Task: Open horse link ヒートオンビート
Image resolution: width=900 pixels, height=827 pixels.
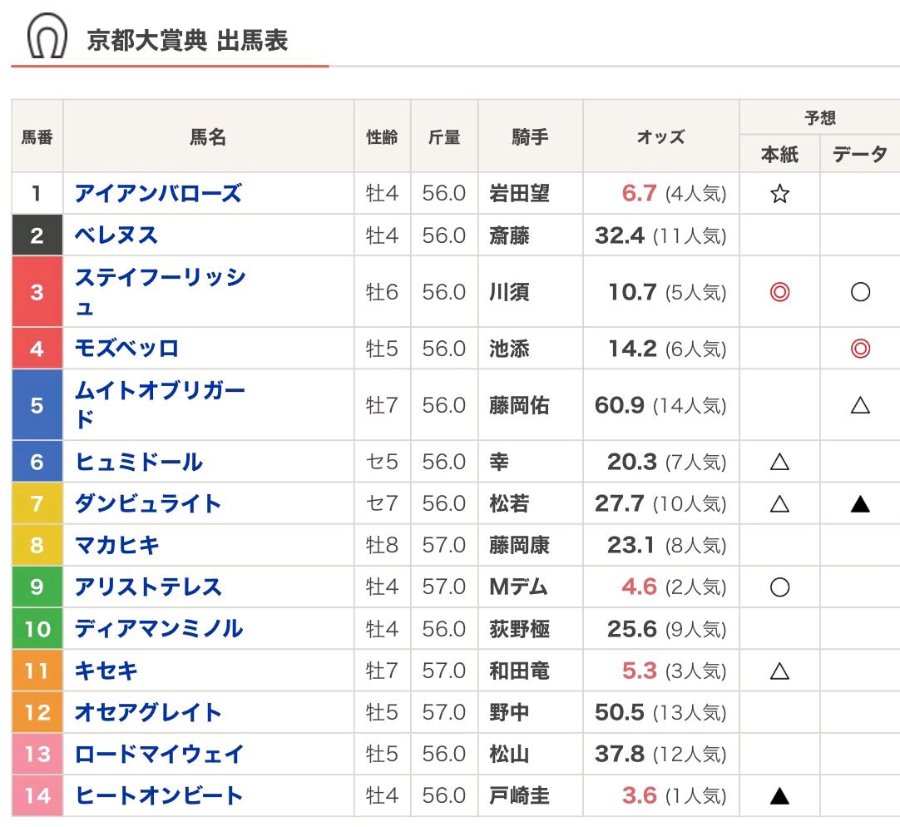Action: [159, 796]
